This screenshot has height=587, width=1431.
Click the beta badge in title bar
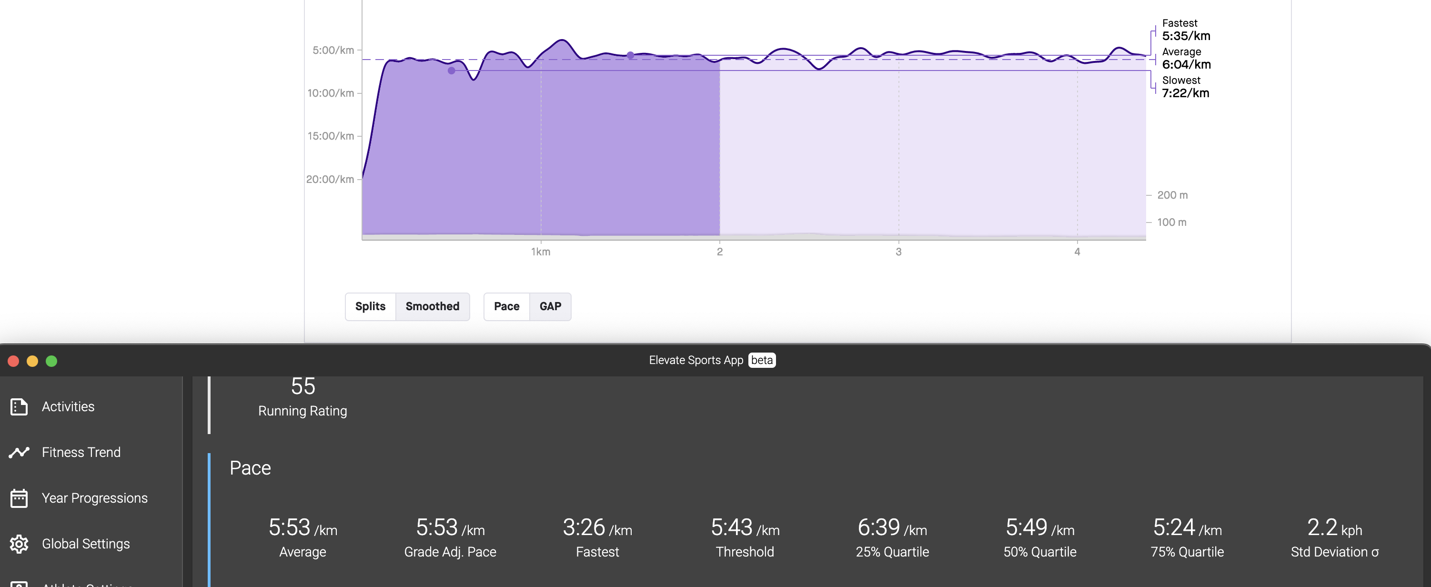click(761, 360)
